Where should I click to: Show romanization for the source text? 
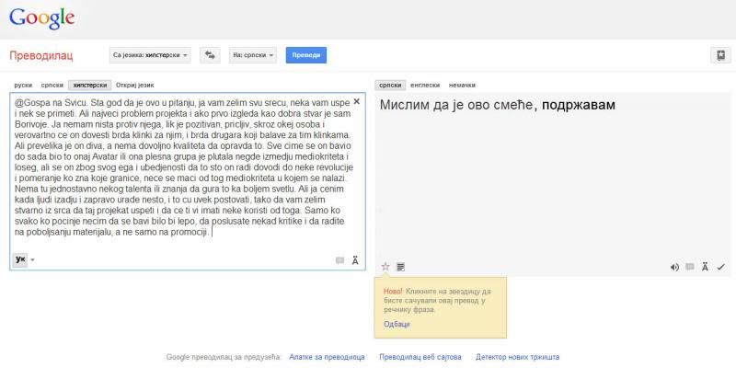(355, 260)
